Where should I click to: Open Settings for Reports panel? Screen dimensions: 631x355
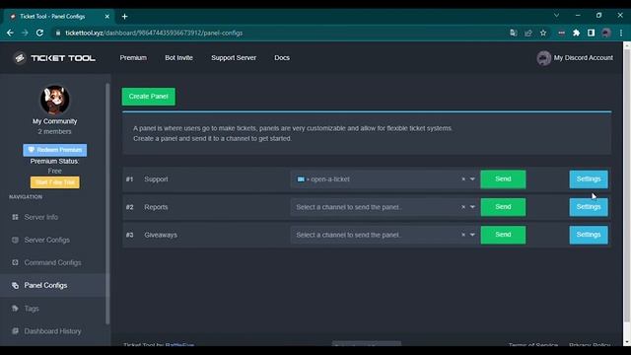click(x=589, y=207)
